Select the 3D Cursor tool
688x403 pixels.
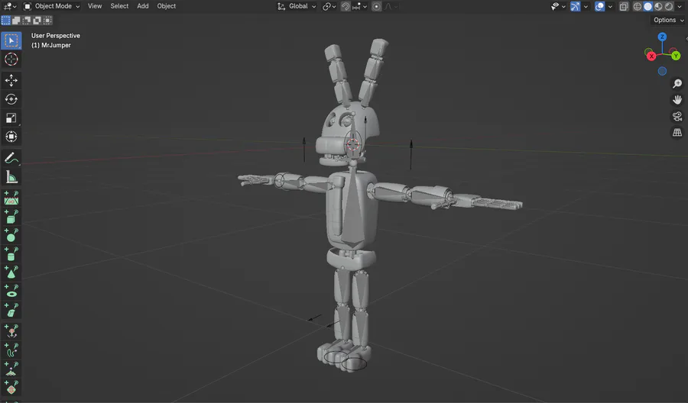(11, 59)
